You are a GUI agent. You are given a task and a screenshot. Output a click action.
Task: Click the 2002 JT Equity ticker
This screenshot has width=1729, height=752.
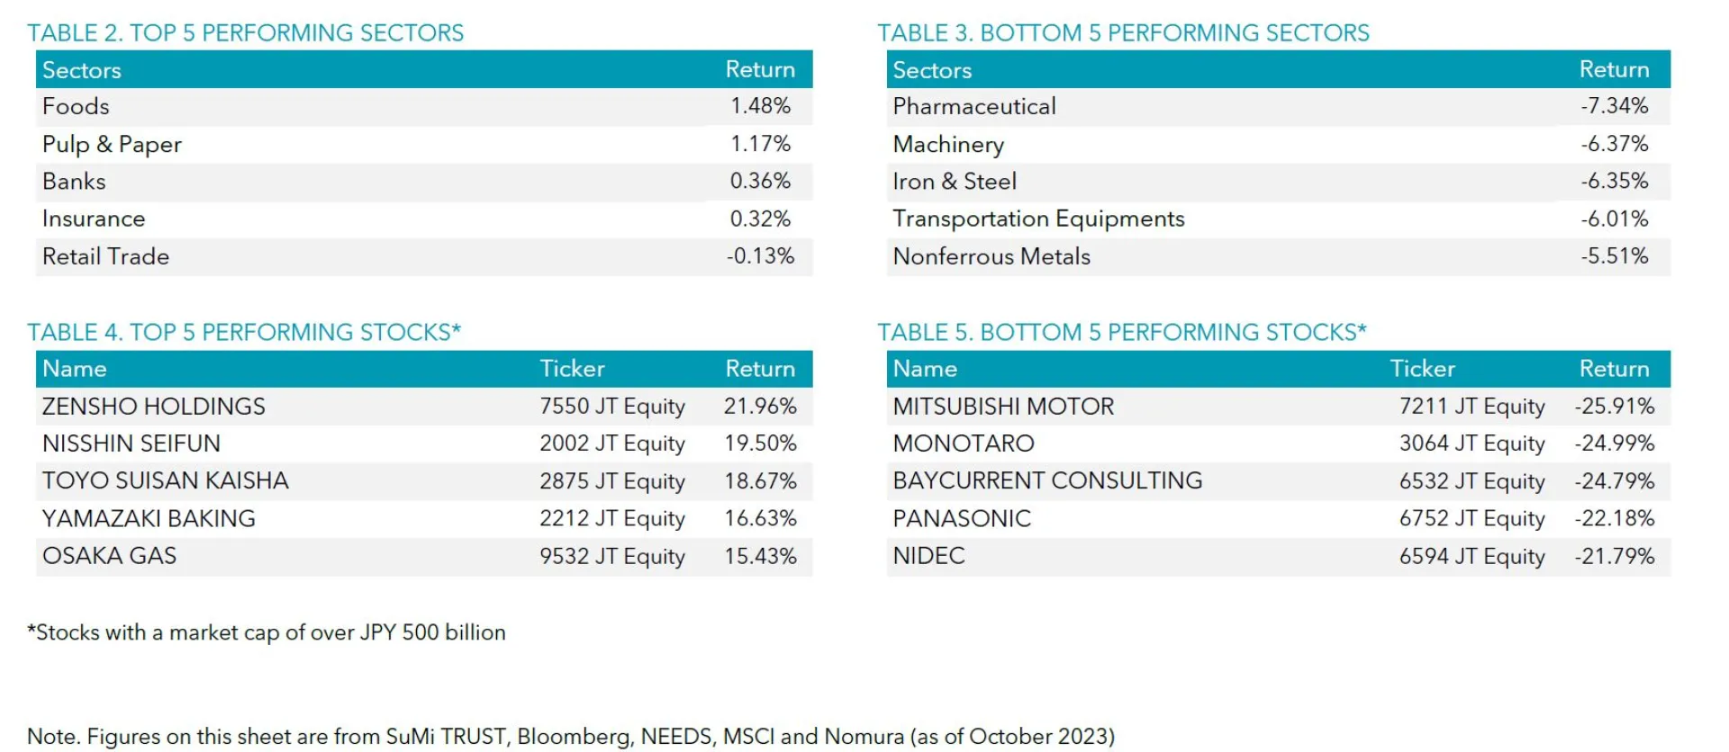tap(612, 444)
